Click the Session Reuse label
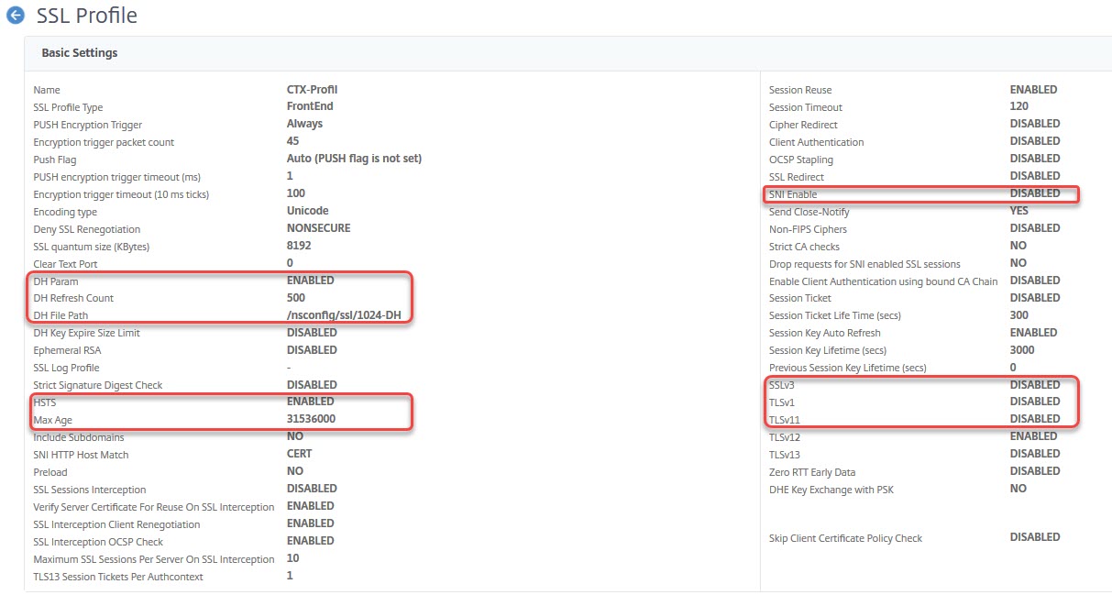The image size is (1112, 595). tap(800, 90)
